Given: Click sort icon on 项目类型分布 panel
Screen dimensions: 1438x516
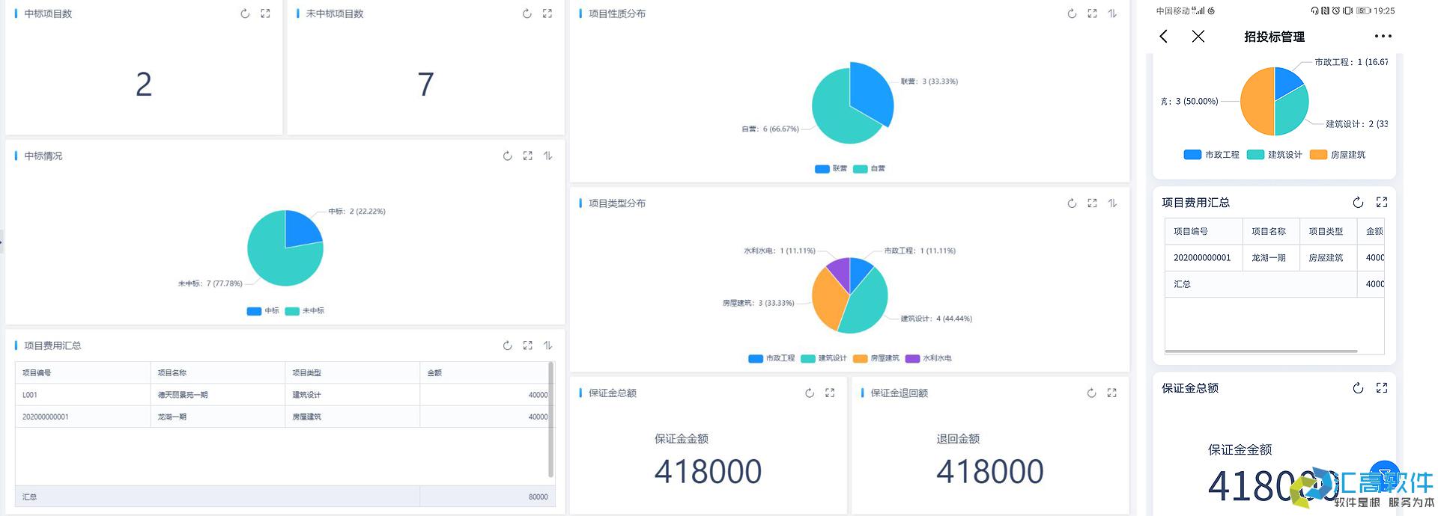Looking at the screenshot, I should [x=1112, y=203].
